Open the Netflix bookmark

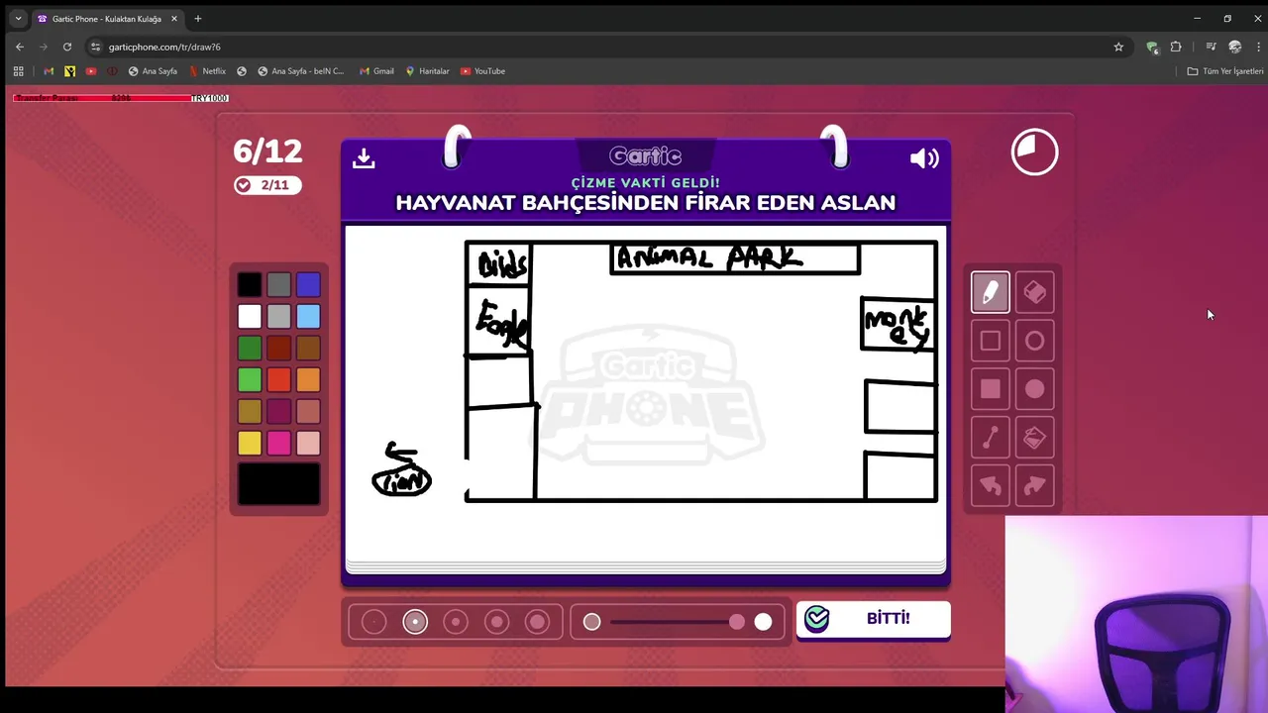point(207,71)
